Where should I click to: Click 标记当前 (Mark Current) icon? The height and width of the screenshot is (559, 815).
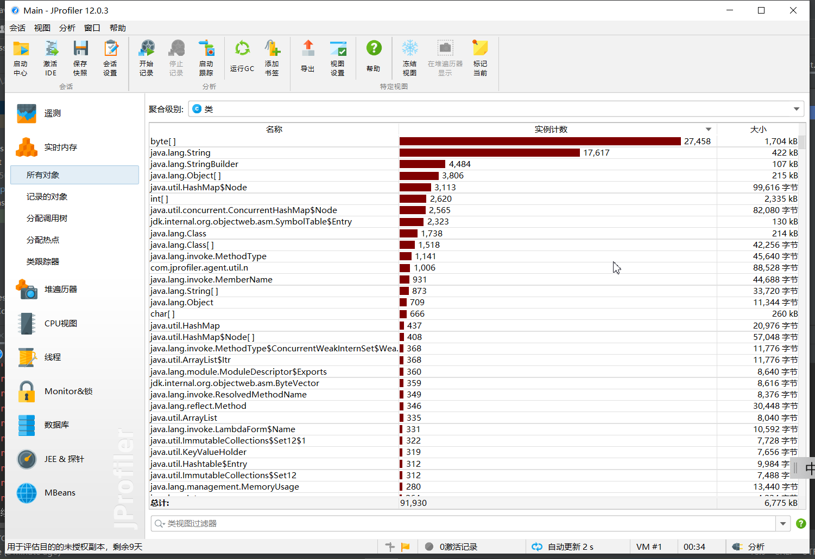(x=481, y=57)
